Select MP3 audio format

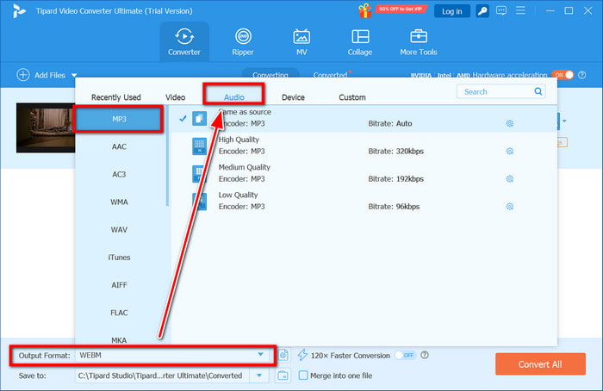coord(119,119)
